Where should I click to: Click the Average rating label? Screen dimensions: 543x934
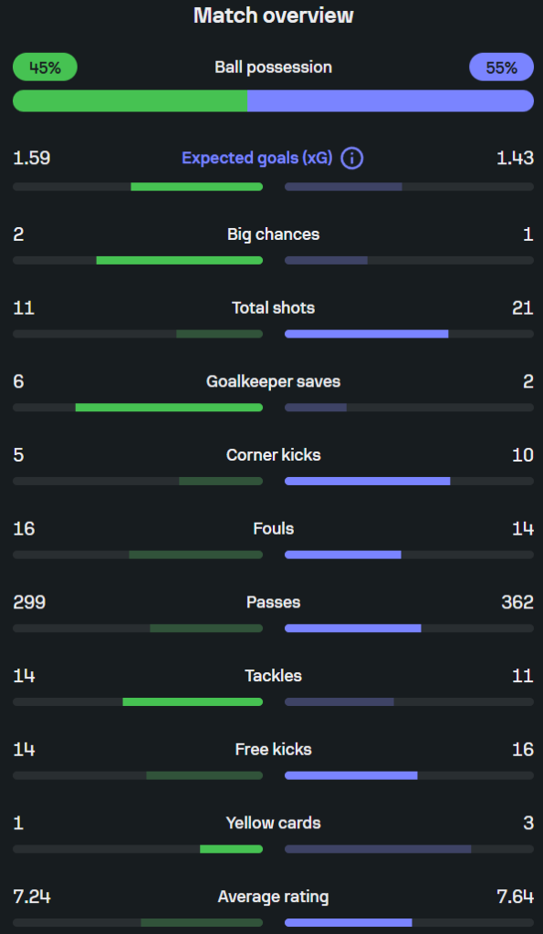pos(273,897)
